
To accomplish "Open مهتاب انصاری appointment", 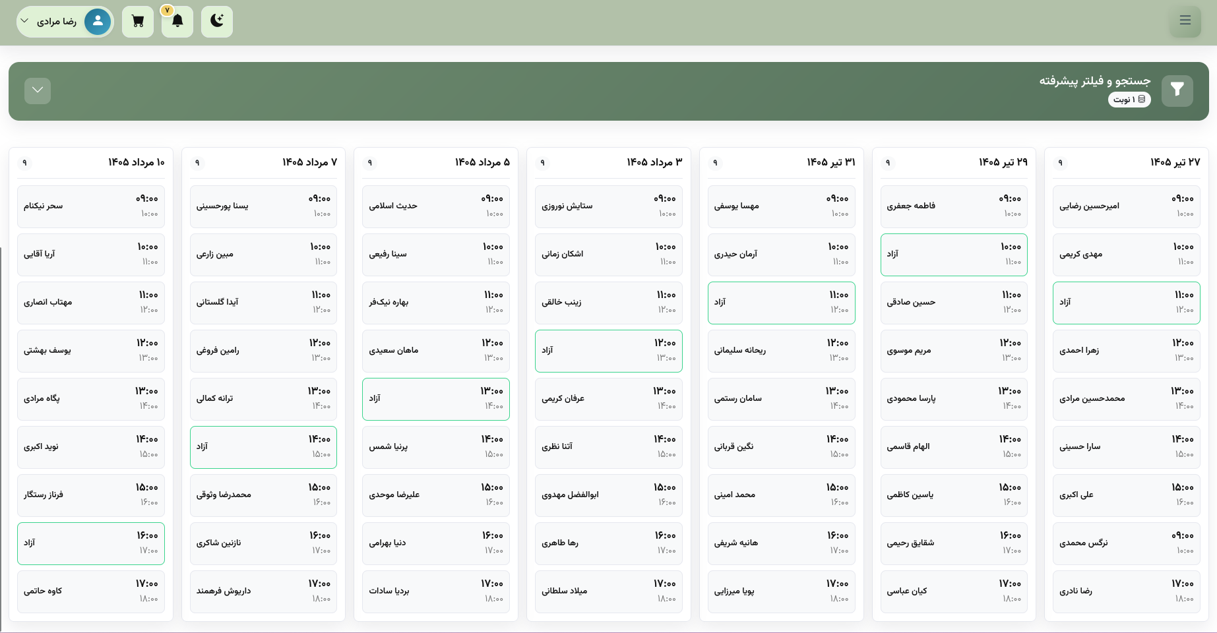I will [x=91, y=303].
